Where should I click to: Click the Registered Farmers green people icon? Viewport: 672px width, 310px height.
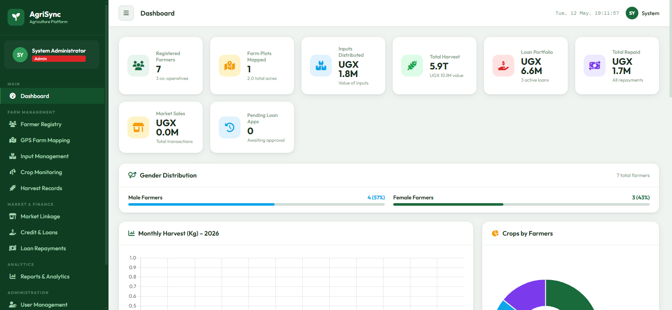click(138, 66)
